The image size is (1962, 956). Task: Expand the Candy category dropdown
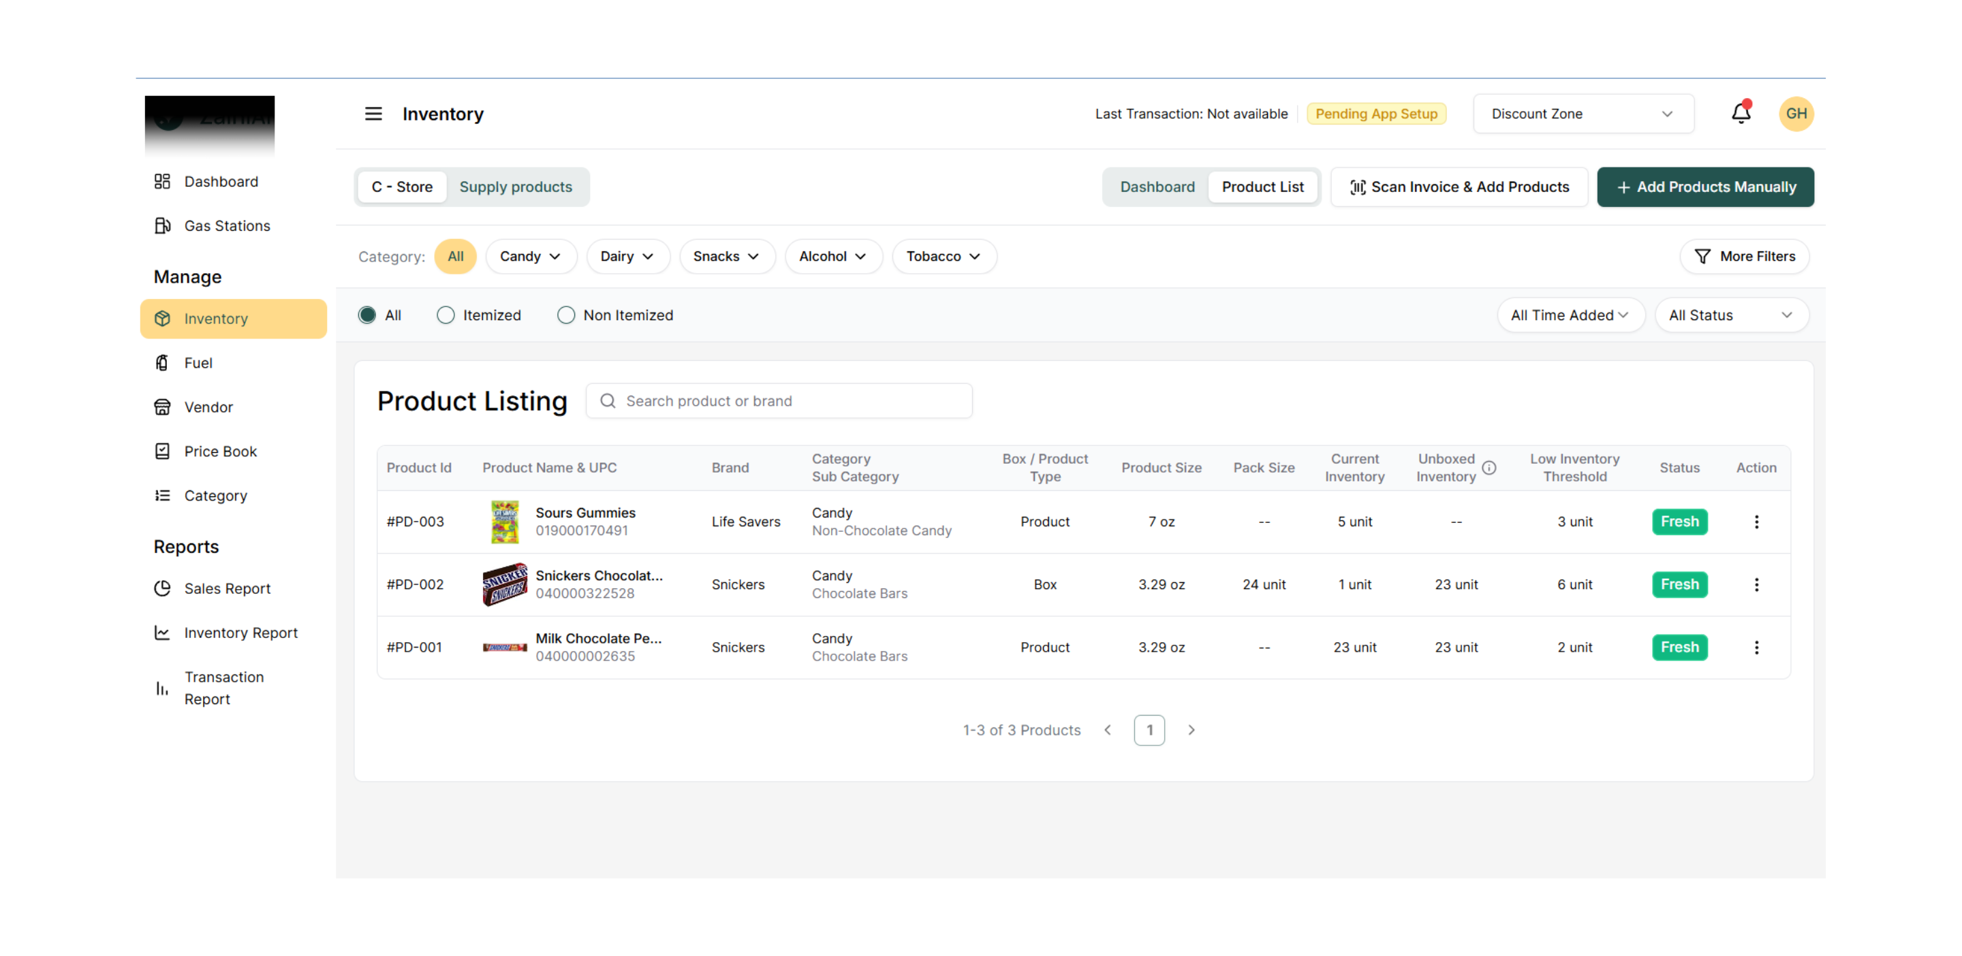(x=530, y=257)
